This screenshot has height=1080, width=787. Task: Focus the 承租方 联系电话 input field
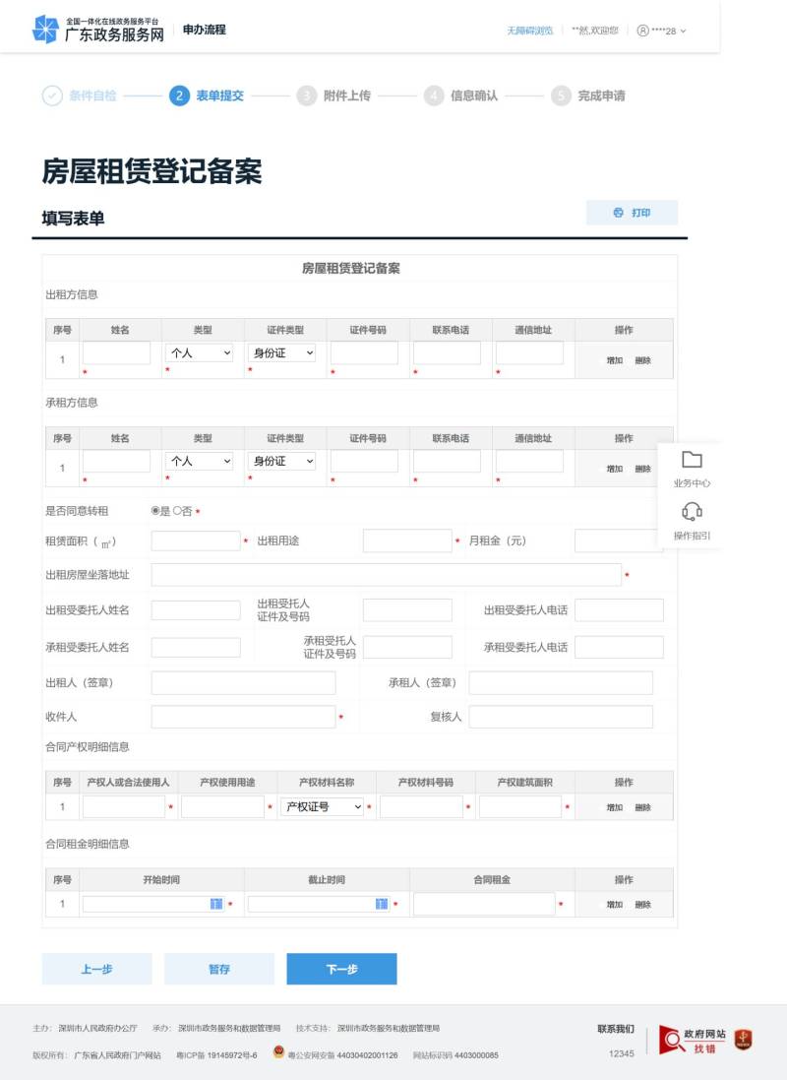pyautogui.click(x=447, y=461)
